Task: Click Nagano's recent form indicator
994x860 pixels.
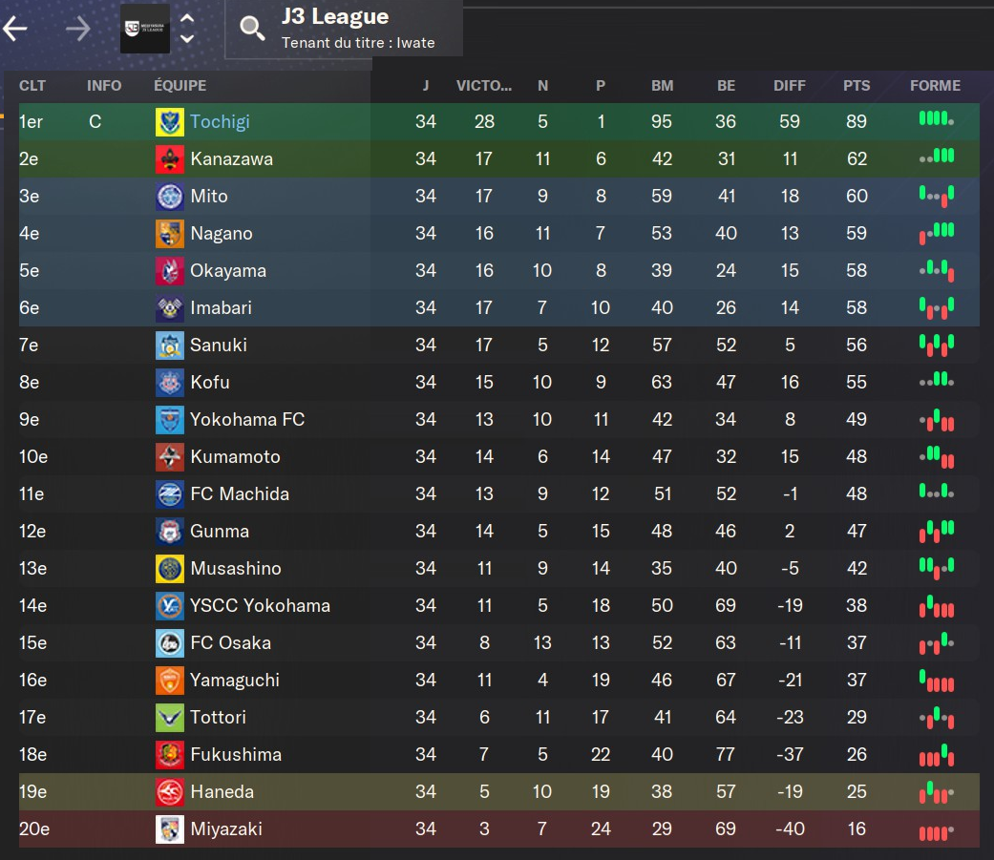Action: (x=936, y=233)
